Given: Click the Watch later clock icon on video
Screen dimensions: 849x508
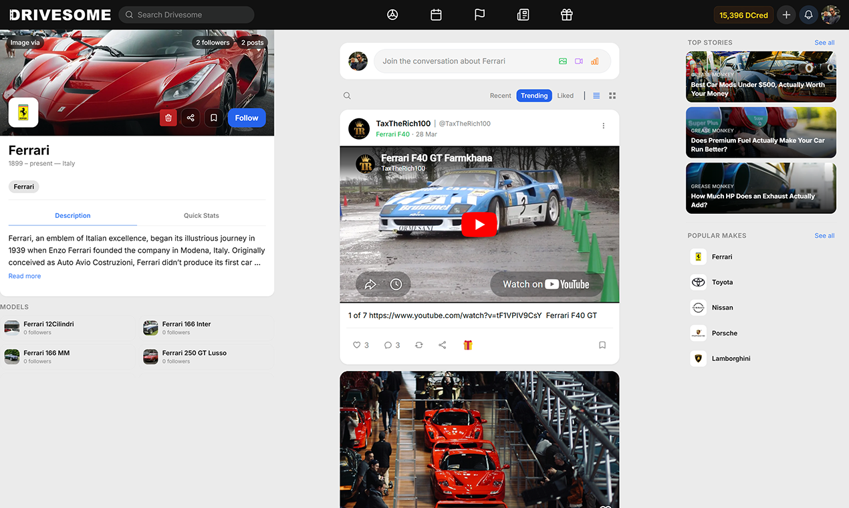Looking at the screenshot, I should point(396,284).
